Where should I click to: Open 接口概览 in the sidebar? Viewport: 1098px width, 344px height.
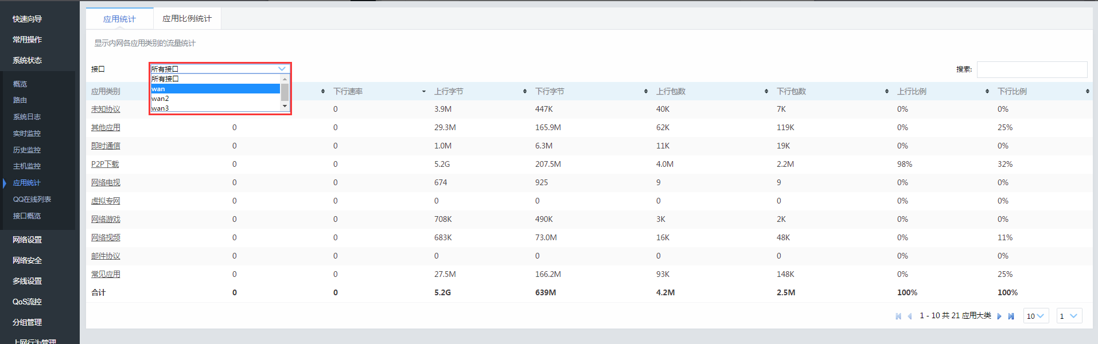(x=27, y=216)
